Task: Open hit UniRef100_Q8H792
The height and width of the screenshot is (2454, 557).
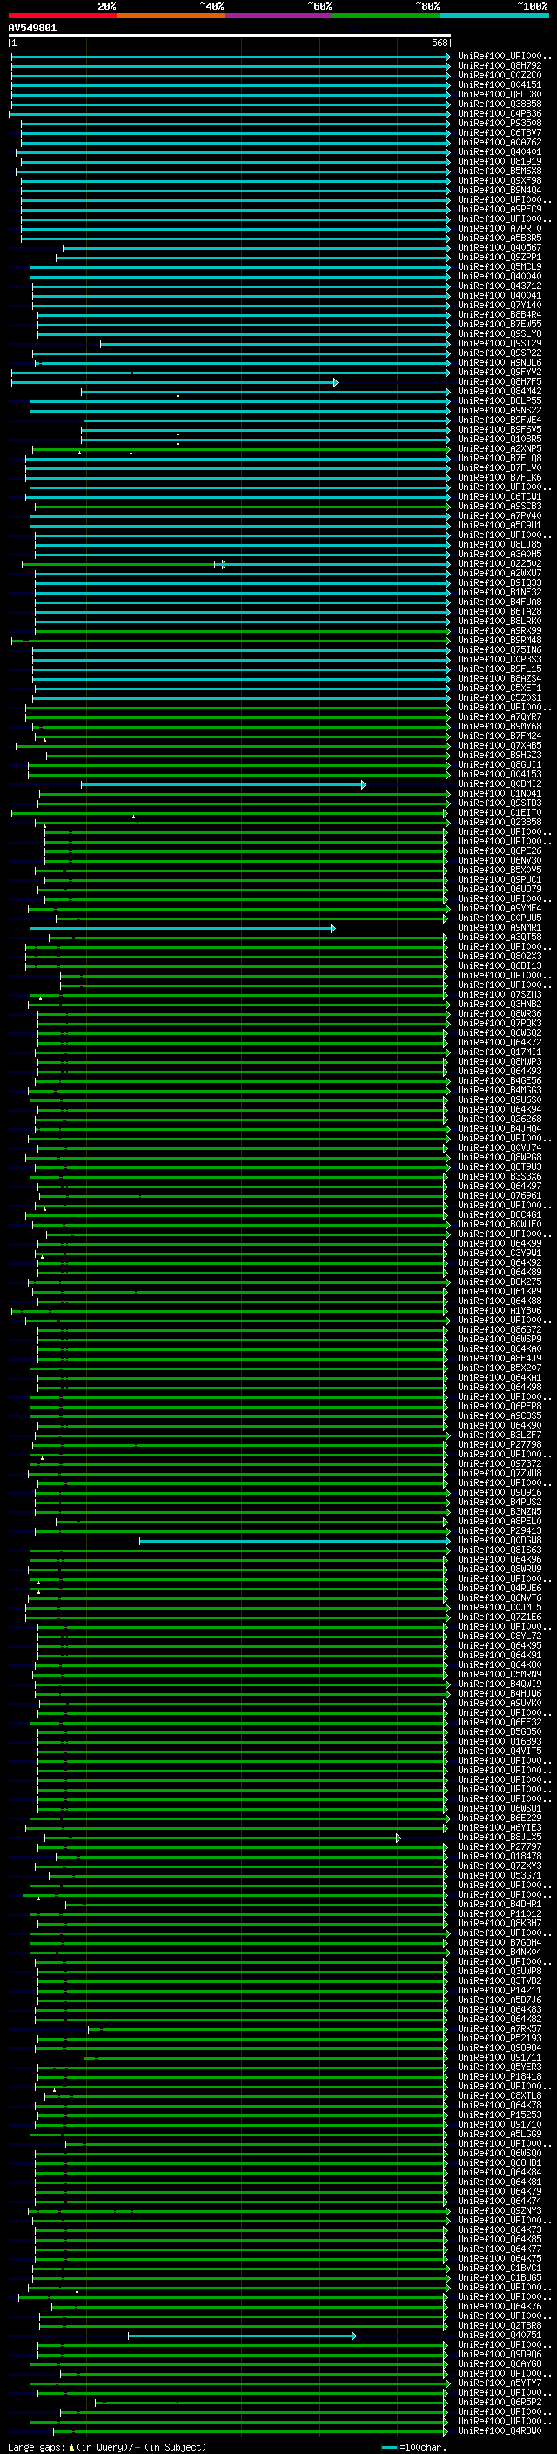Action: 500,66
